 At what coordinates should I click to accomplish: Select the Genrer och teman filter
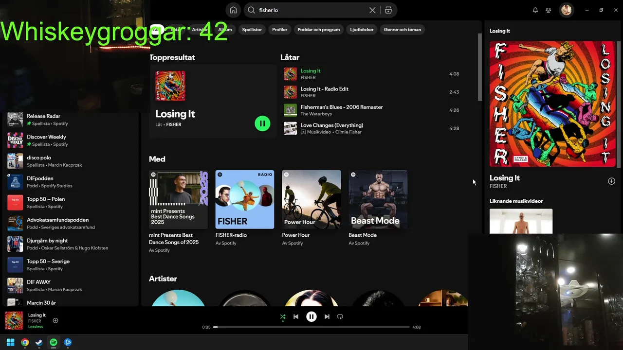coord(403,30)
